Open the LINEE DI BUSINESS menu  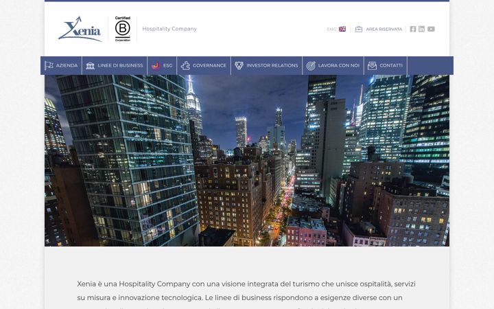click(120, 66)
